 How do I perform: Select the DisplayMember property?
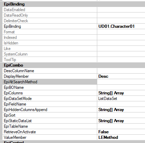tap(49, 76)
